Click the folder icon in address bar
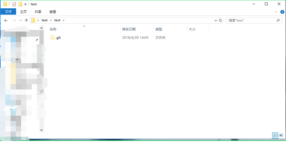Image resolution: width=286 pixels, height=142 pixels. click(x=33, y=20)
